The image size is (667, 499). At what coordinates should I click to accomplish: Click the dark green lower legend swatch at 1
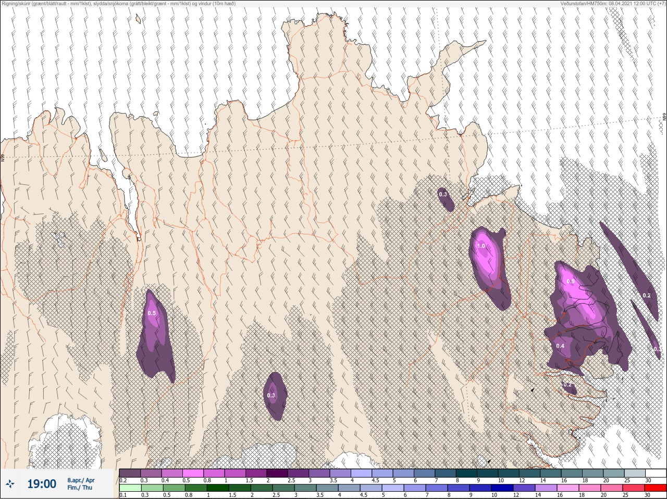point(217,488)
